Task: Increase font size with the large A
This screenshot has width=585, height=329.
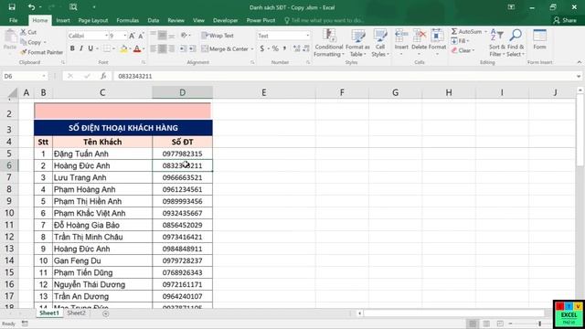Action: [132, 36]
